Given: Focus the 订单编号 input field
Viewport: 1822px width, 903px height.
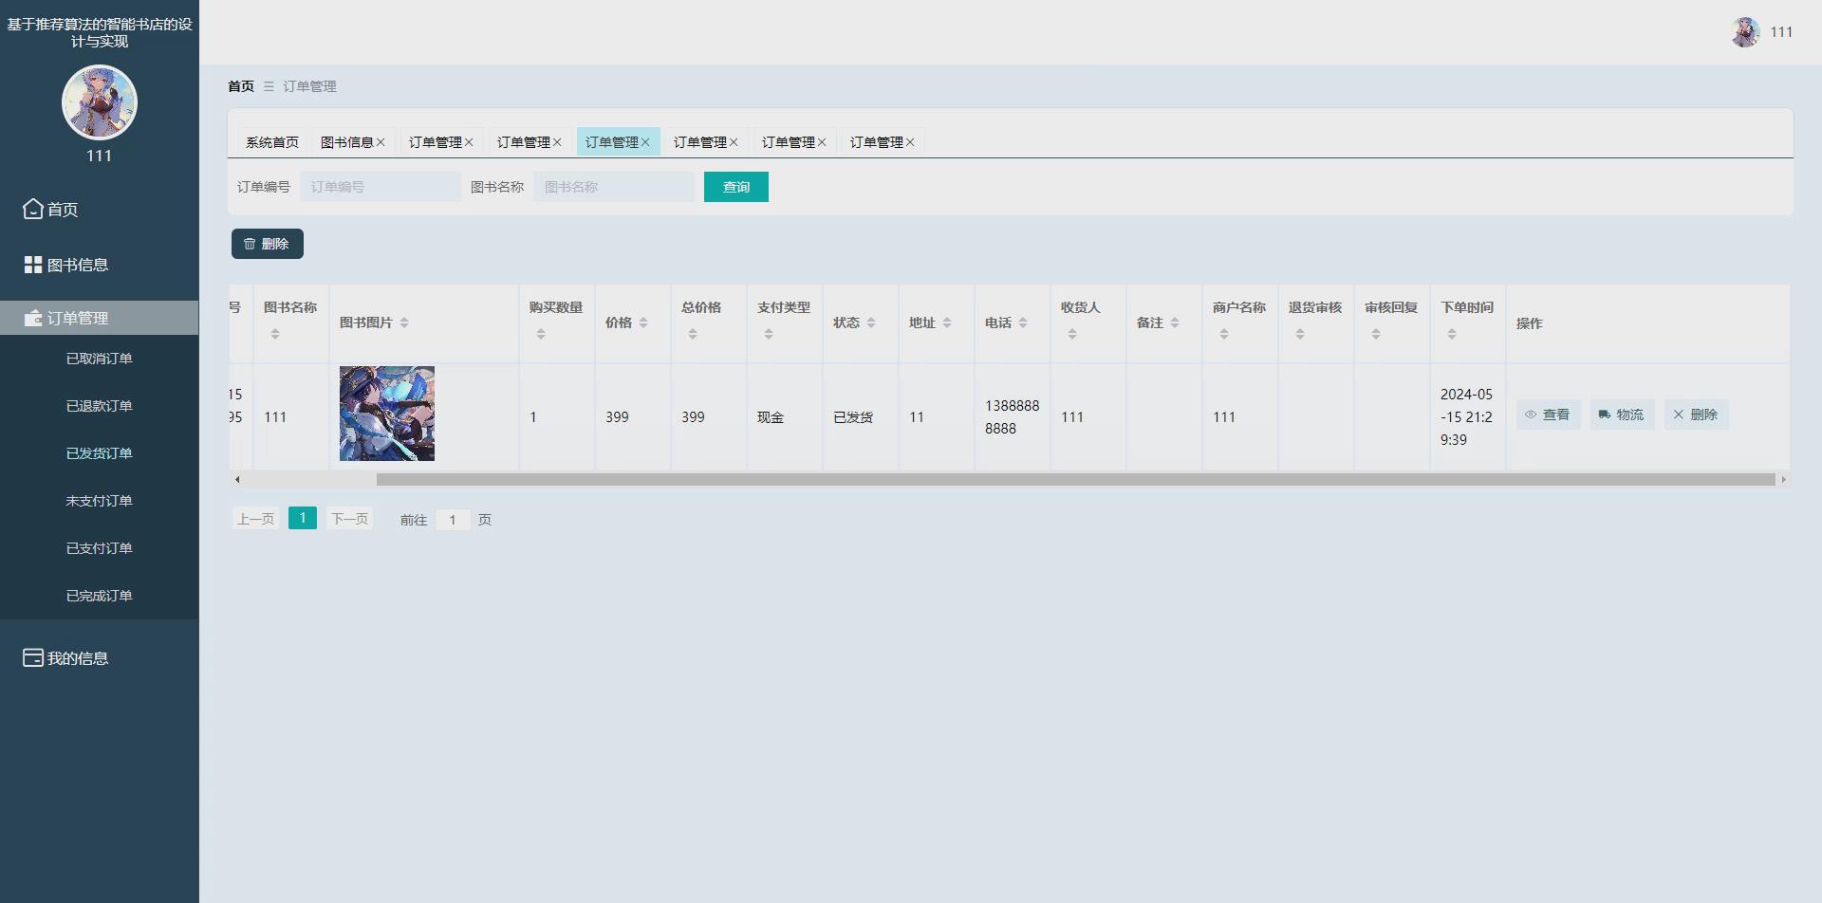Looking at the screenshot, I should pyautogui.click(x=381, y=187).
